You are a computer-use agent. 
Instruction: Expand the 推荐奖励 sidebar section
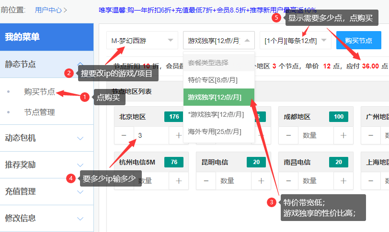click(46, 165)
